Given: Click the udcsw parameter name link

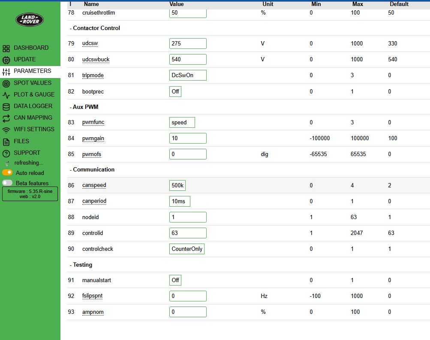Looking at the screenshot, I should [90, 44].
